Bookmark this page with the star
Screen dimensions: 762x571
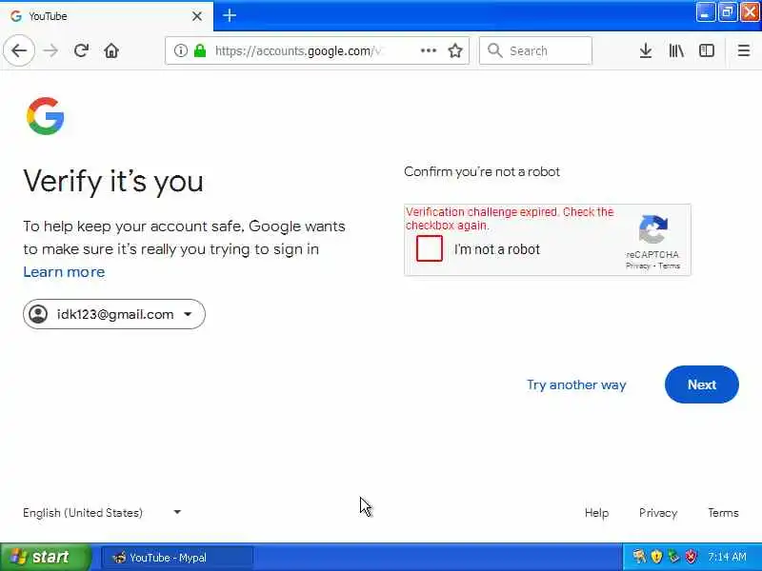point(455,50)
